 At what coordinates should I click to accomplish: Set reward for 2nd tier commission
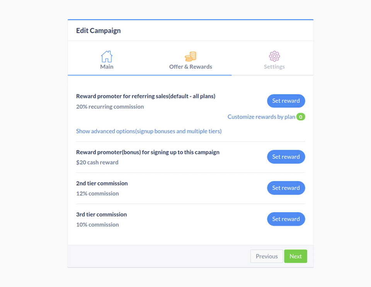tap(286, 188)
